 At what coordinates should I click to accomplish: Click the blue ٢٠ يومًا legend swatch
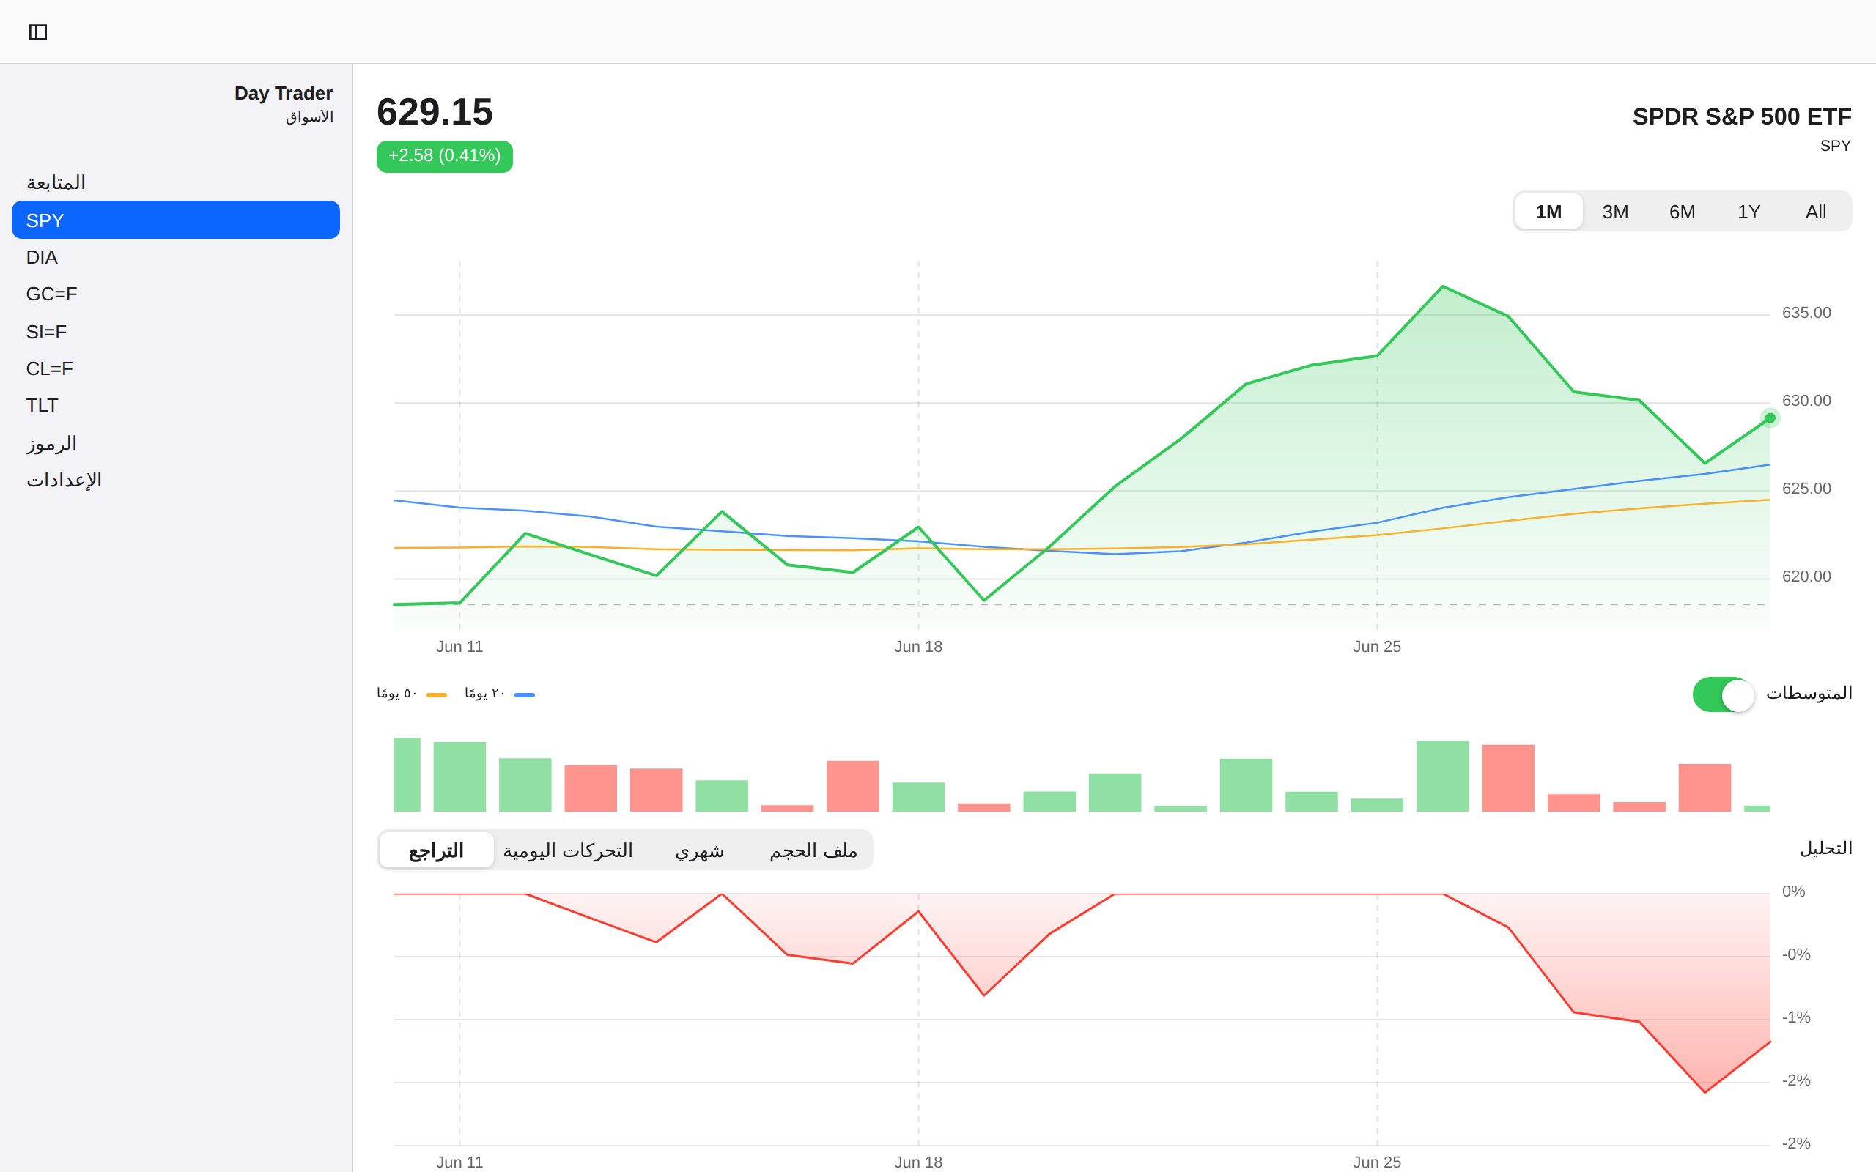[525, 694]
